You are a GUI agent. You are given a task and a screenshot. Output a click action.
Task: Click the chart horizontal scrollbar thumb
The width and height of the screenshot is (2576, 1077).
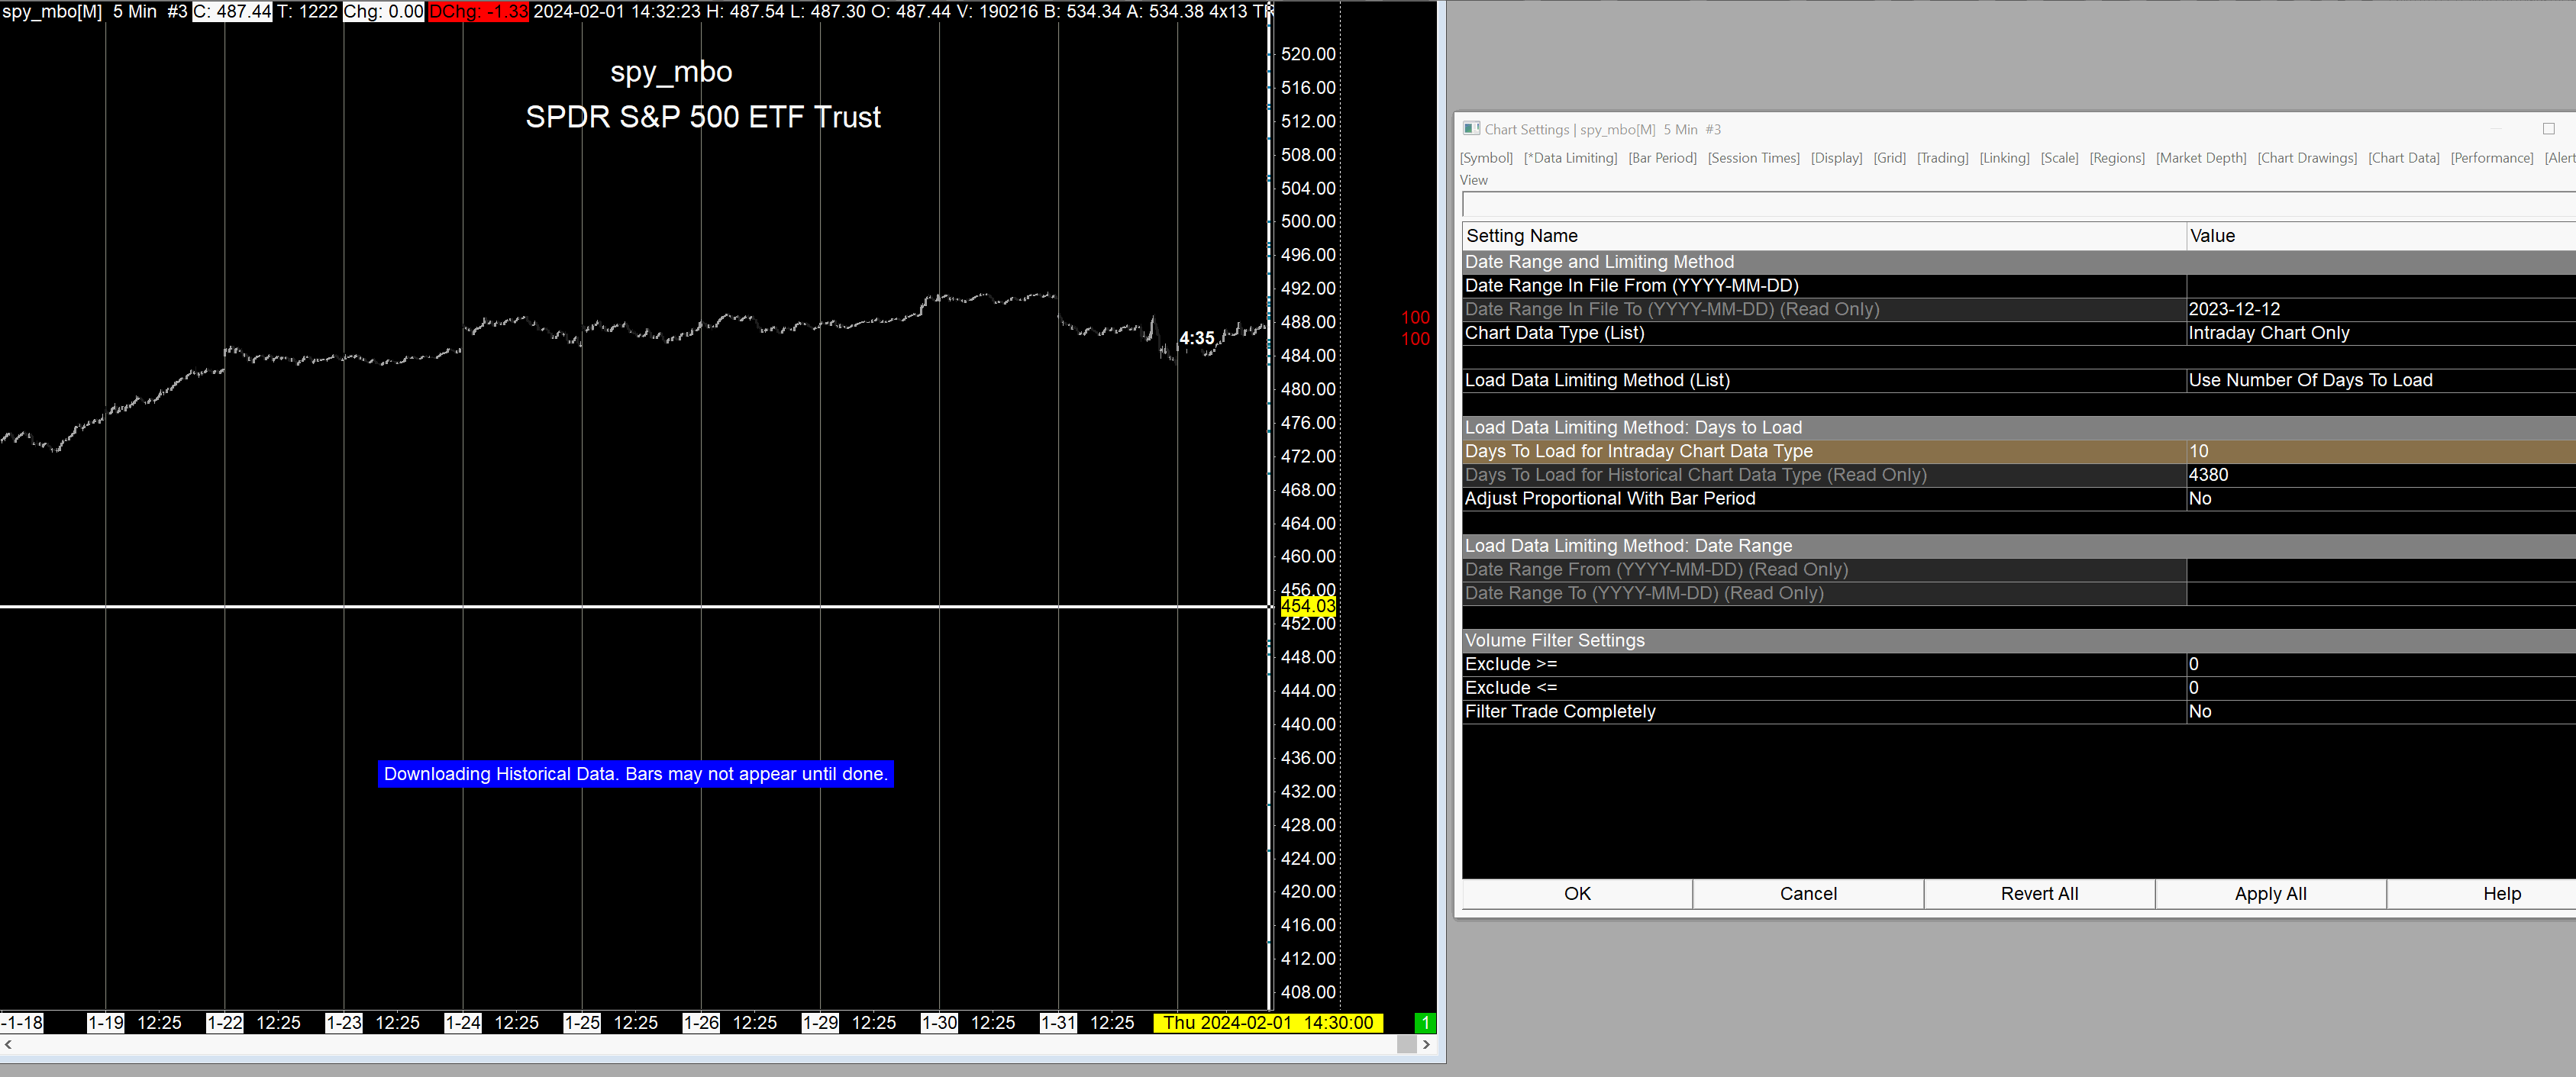click(1406, 1044)
